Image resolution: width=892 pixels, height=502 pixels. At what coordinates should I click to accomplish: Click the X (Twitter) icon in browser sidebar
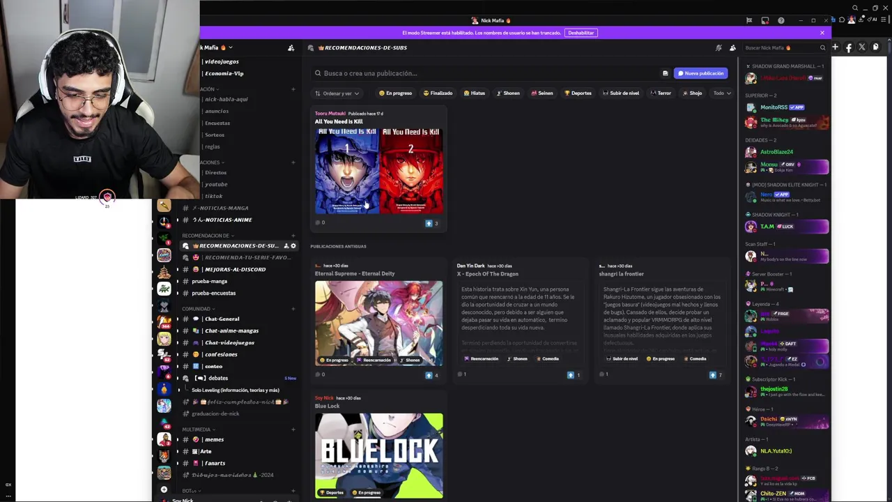[862, 47]
